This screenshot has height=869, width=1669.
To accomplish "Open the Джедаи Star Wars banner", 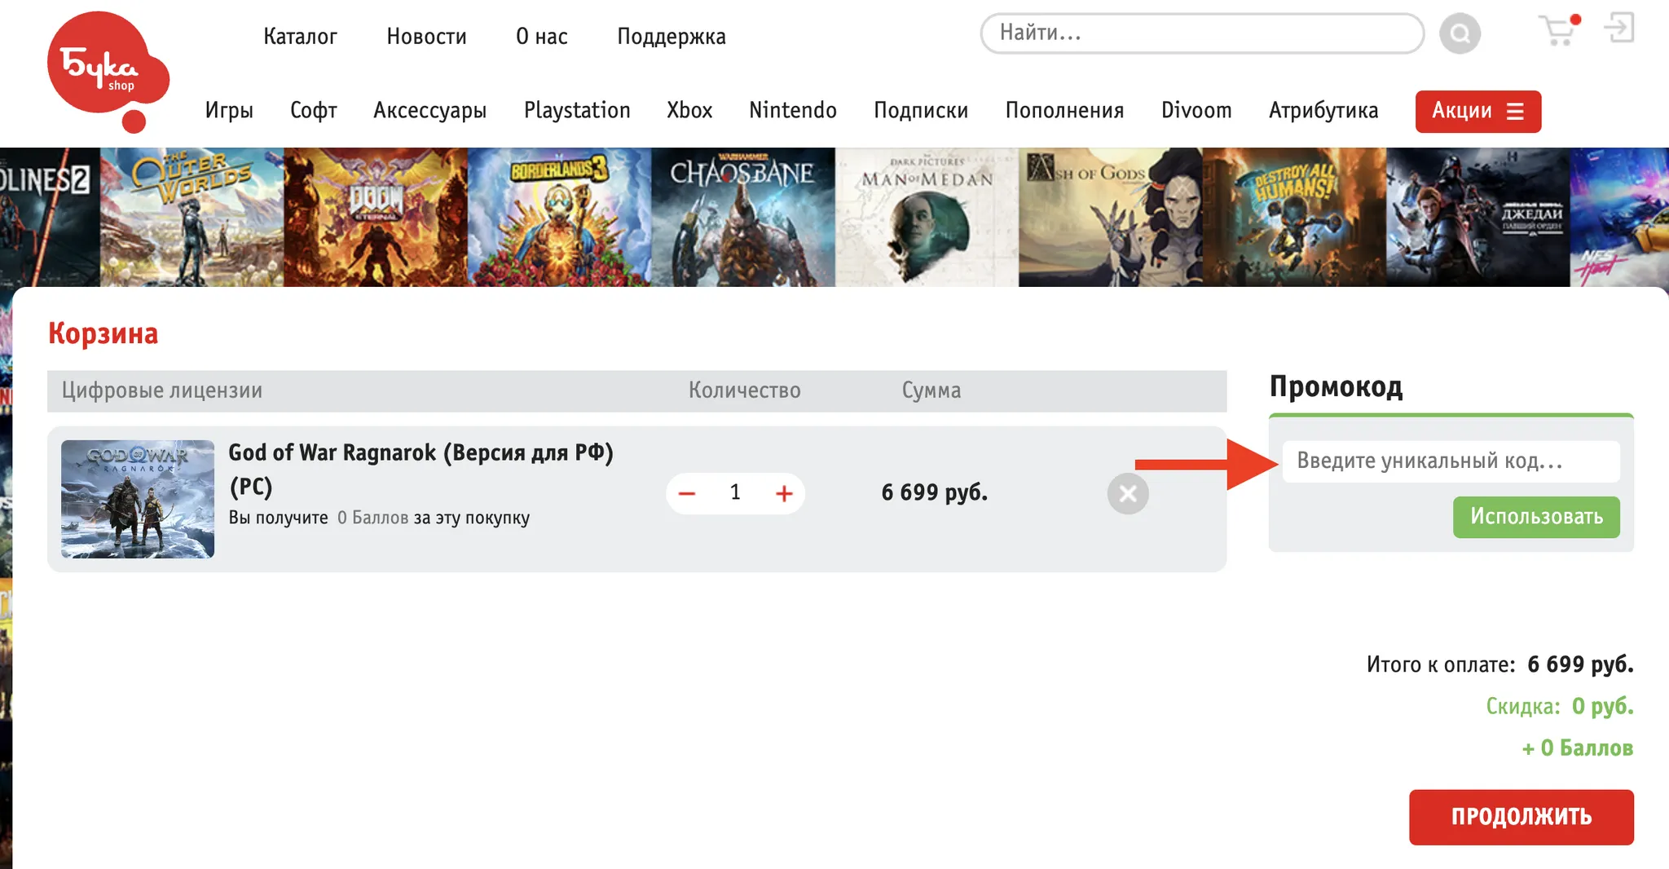I will 1478,217.
